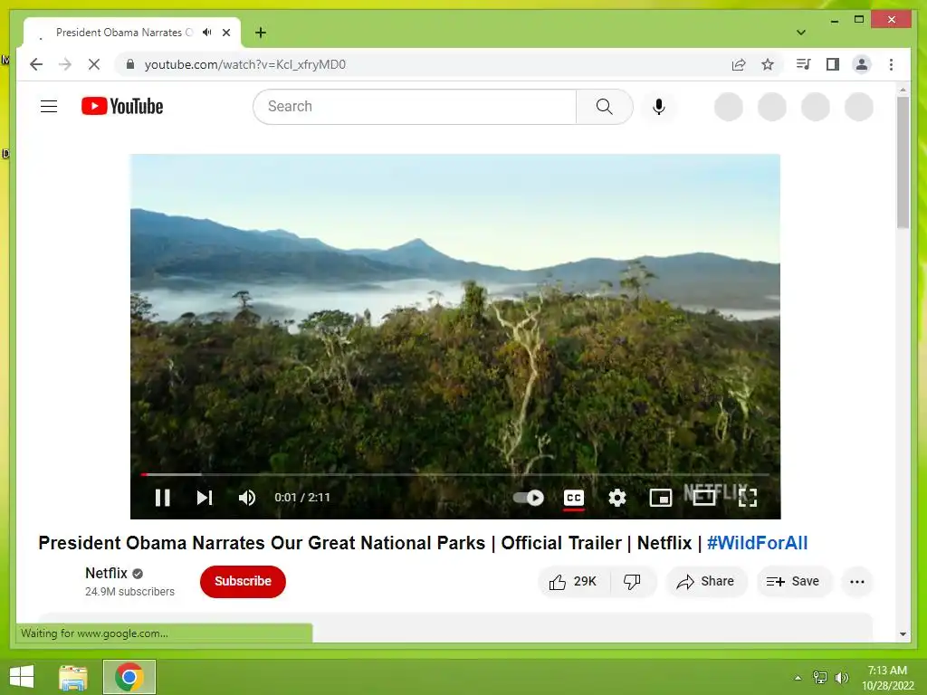Open the Netflix channel name link
927x695 pixels.
107,573
